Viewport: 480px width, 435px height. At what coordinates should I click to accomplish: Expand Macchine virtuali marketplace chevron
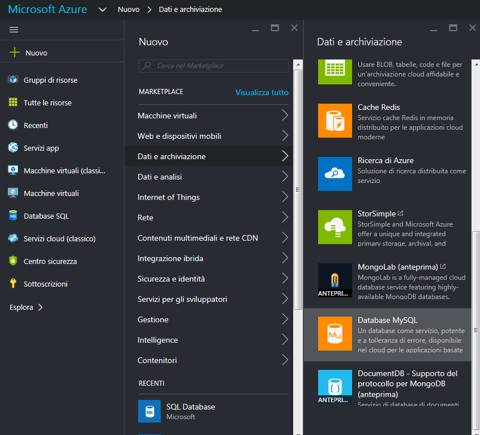coord(285,116)
